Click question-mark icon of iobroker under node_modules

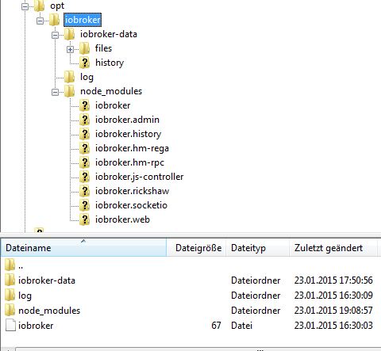tap(85, 105)
